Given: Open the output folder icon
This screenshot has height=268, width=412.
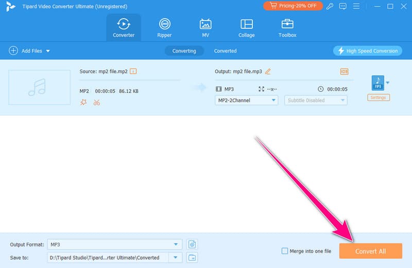Looking at the screenshot, I should pyautogui.click(x=192, y=258).
